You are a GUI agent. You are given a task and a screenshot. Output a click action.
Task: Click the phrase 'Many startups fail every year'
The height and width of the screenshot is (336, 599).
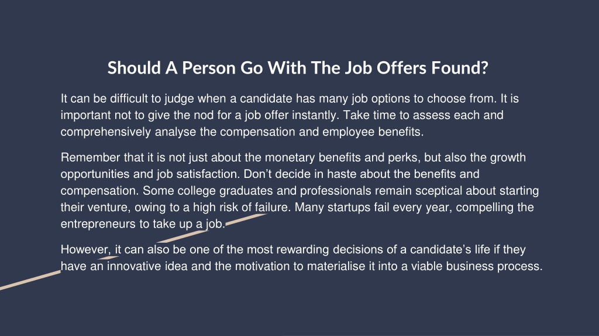(373, 208)
